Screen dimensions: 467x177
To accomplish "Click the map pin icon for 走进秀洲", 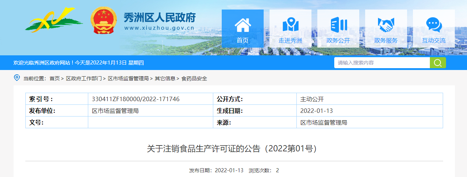I will pyautogui.click(x=290, y=25).
